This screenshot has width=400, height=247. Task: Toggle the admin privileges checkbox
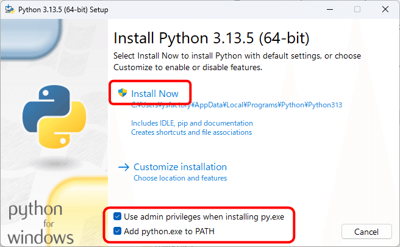pos(117,217)
